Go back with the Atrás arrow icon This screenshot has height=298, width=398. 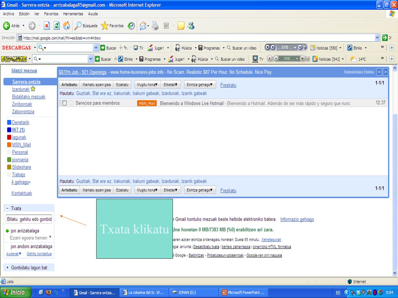point(6,26)
